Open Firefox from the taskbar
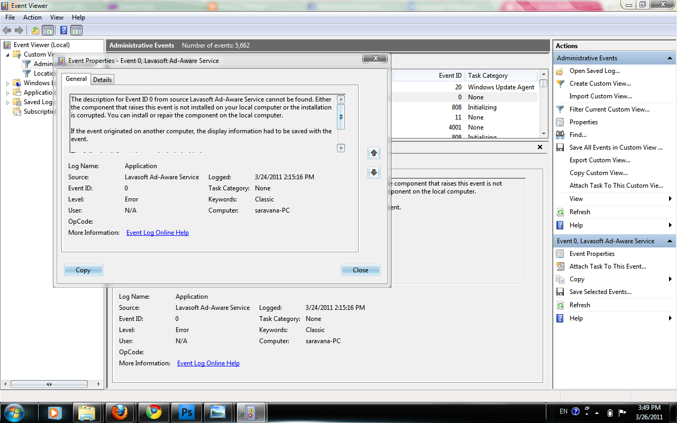 pyautogui.click(x=120, y=411)
